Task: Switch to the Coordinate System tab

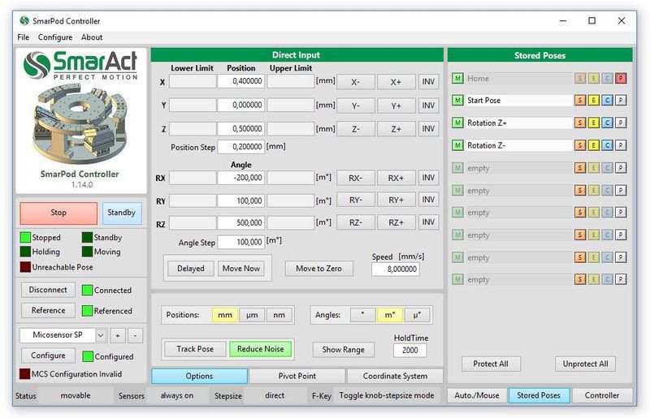Action: point(395,377)
